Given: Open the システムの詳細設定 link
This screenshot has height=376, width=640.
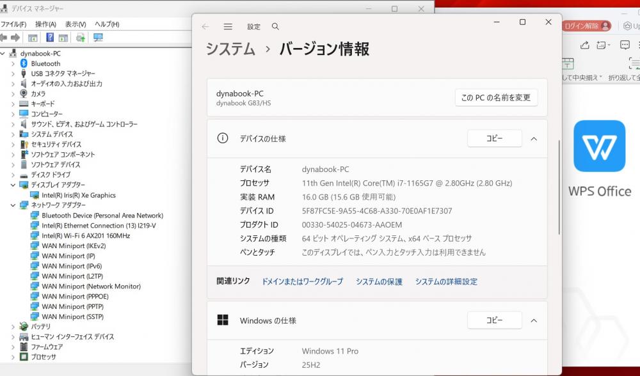Looking at the screenshot, I should click(446, 281).
